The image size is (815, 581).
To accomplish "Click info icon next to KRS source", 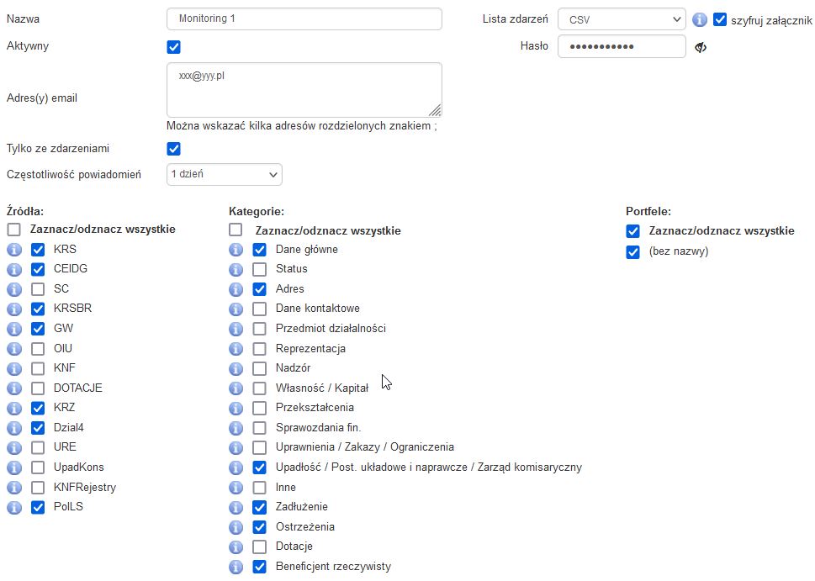I will pos(13,250).
